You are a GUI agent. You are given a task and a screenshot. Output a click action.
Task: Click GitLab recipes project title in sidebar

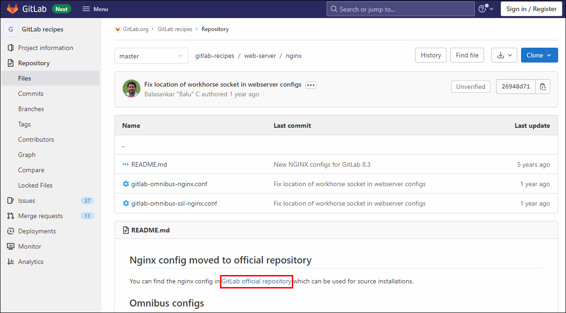point(43,29)
